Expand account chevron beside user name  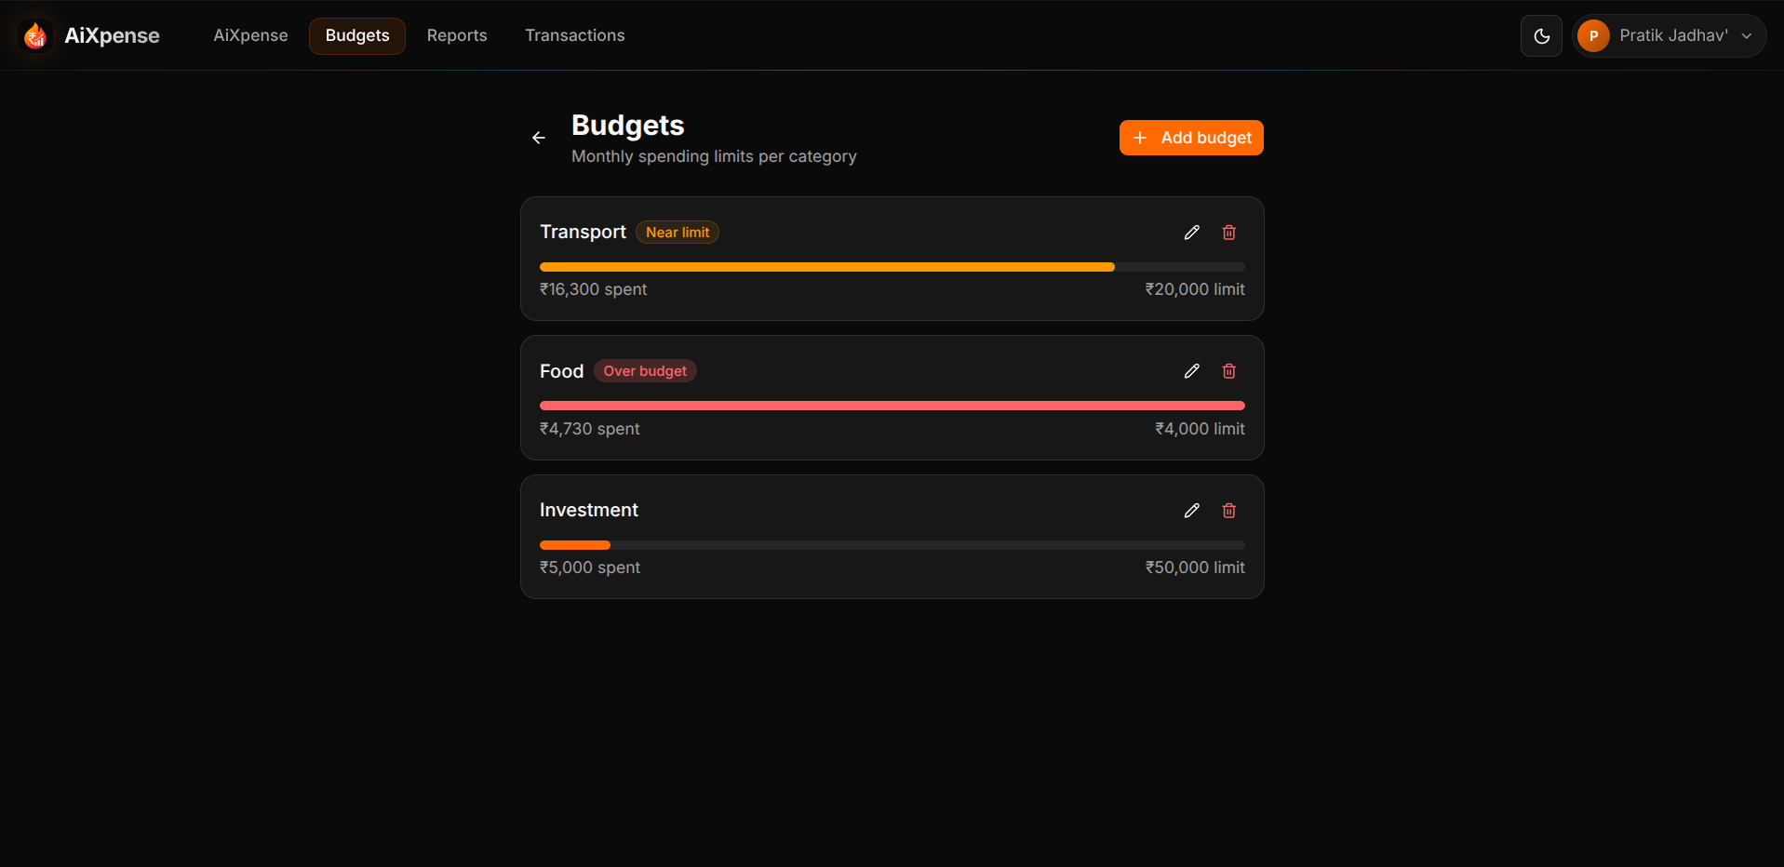(x=1747, y=36)
